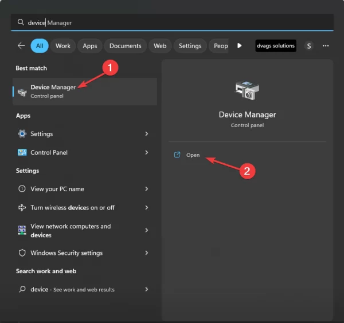Expand the Settings app result chevron
The image size is (344, 323).
[147, 133]
